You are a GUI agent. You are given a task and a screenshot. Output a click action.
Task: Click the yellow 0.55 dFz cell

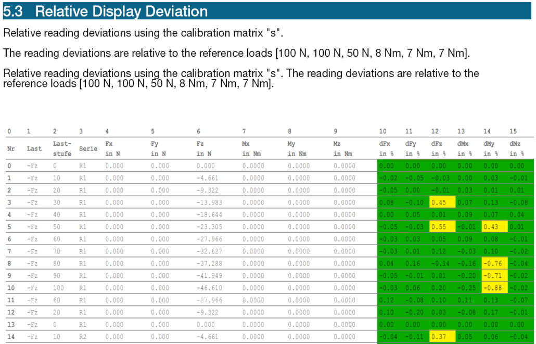coord(442,227)
